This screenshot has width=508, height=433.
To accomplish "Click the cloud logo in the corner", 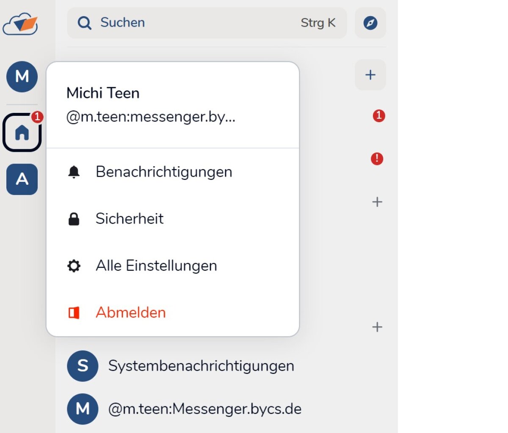I will [x=20, y=24].
